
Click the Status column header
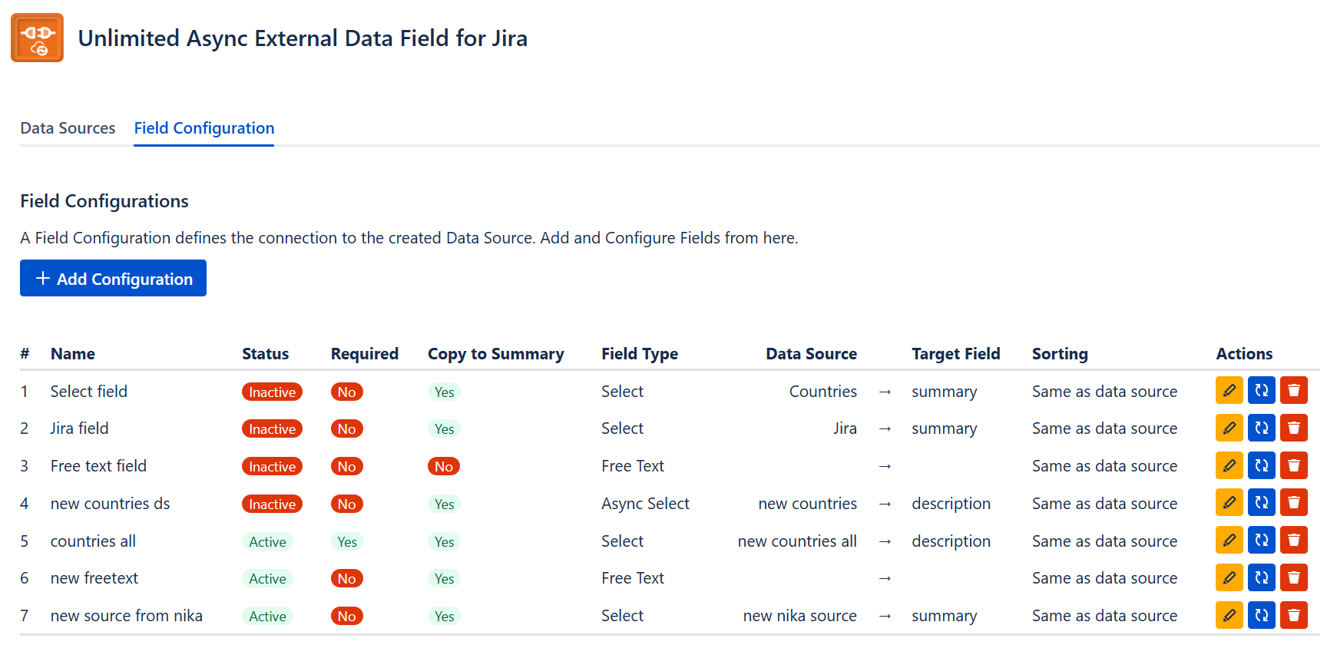click(x=266, y=354)
